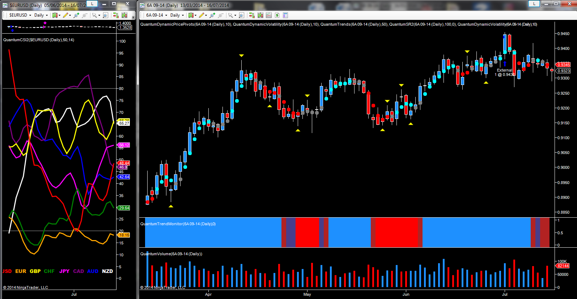Click zoom out magnifier in 6A 09-14 toolbar
The image size is (577, 299).
tap(221, 15)
